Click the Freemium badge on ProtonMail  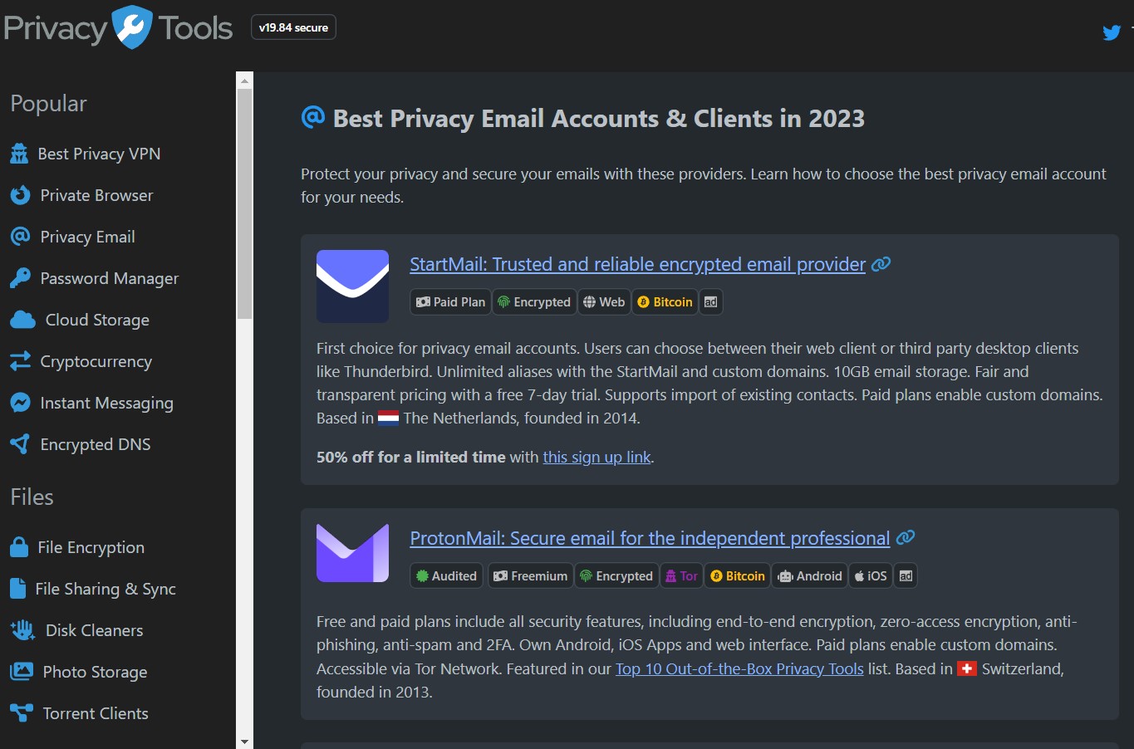tap(531, 576)
